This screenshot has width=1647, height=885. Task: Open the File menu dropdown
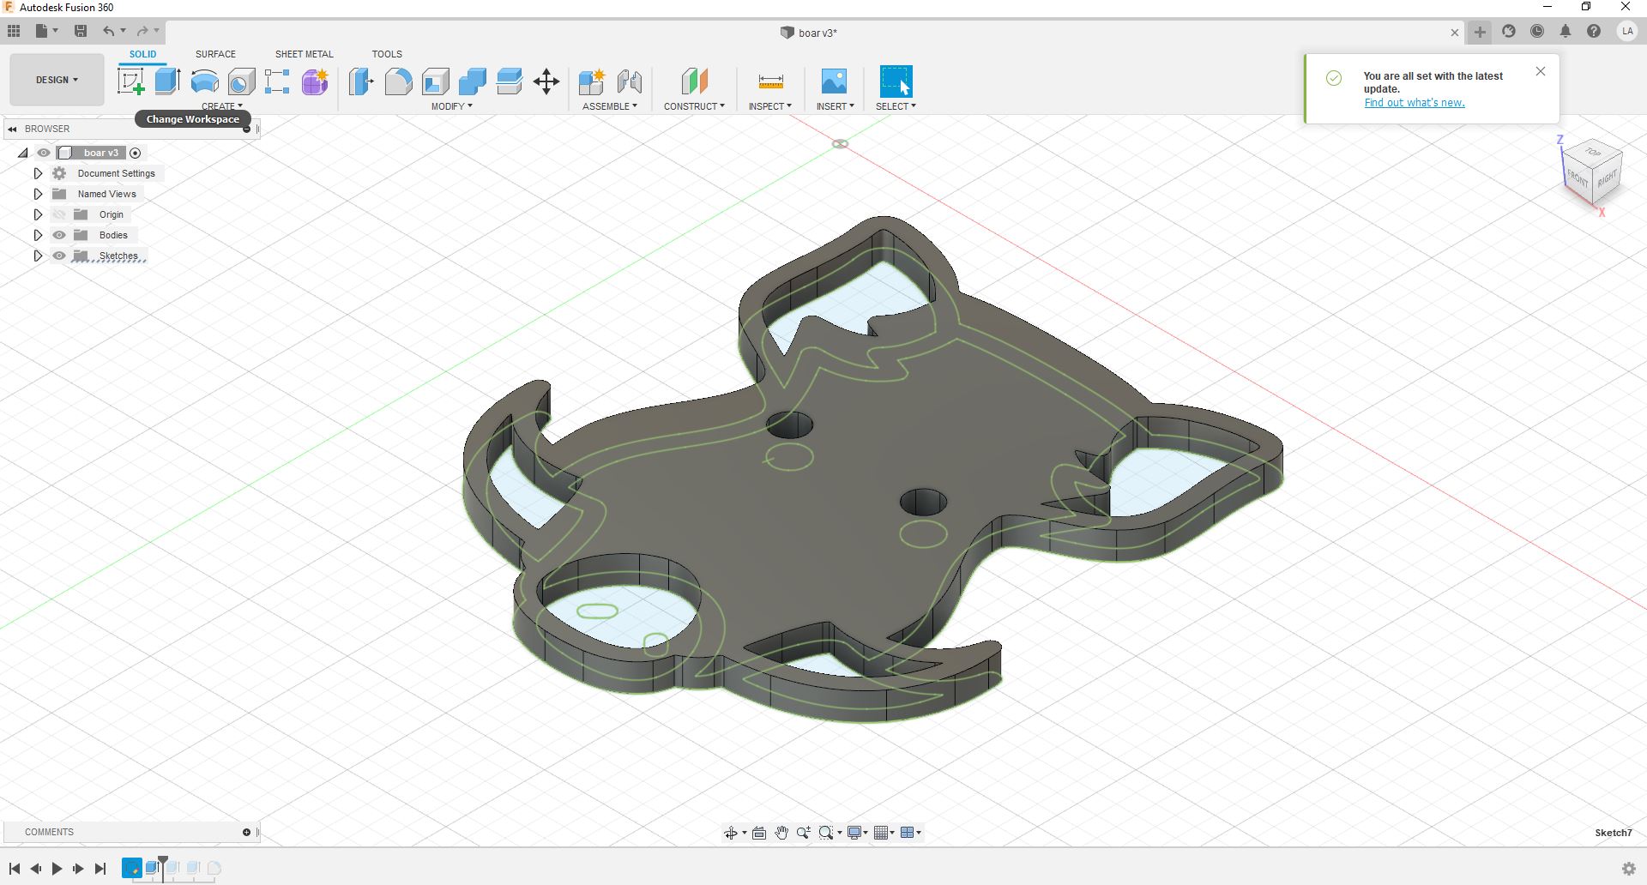(x=47, y=31)
